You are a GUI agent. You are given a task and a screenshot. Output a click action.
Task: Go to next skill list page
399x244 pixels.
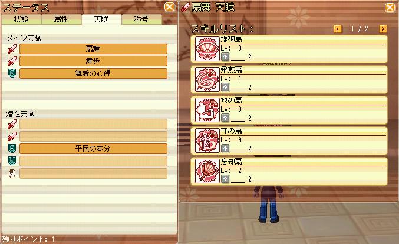[x=382, y=29]
